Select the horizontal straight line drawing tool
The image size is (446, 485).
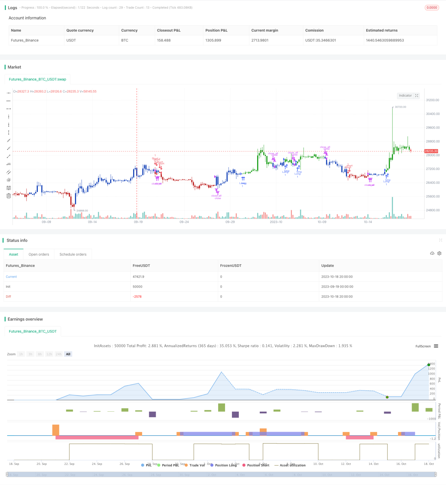click(9, 93)
